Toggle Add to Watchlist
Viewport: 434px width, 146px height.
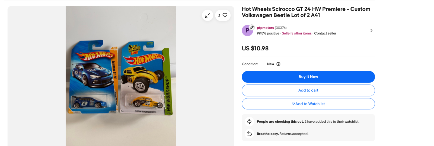[x=308, y=104]
